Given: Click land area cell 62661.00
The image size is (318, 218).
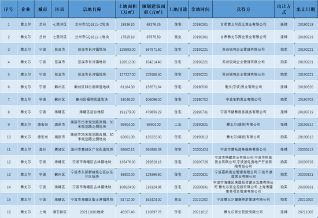Looking at the screenshot, I should 127,137.
